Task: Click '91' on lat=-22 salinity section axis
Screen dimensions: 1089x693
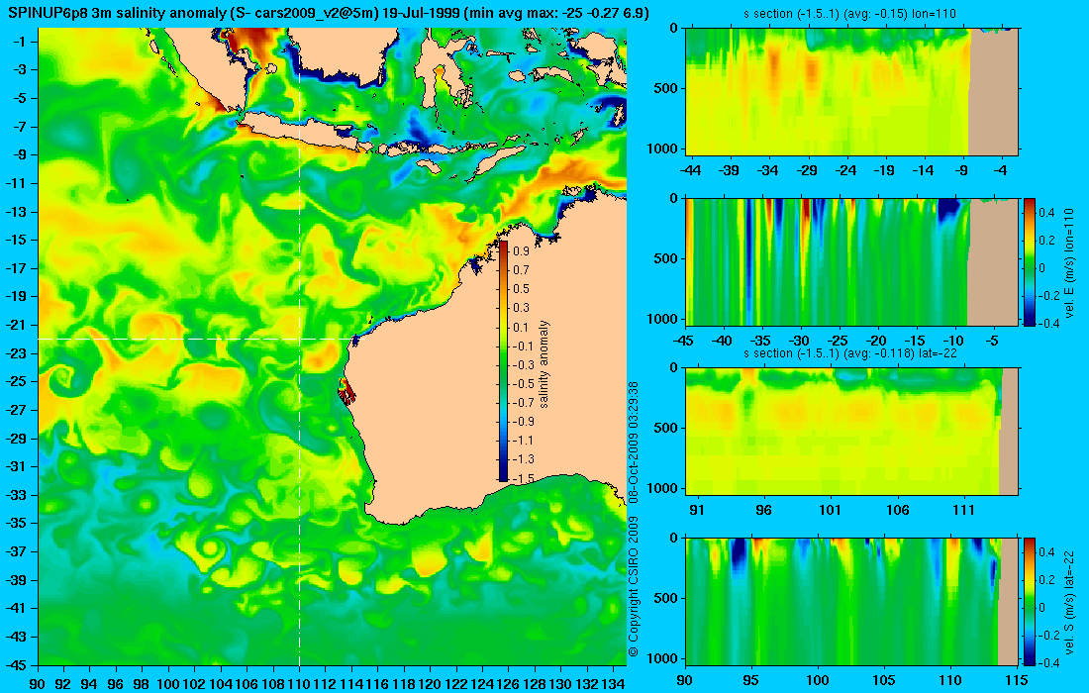Action: pos(697,511)
